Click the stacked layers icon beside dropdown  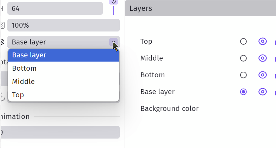tap(2, 42)
